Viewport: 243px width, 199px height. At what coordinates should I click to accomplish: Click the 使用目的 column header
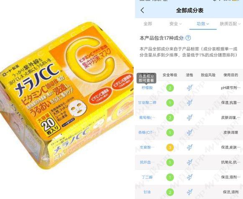click(x=230, y=75)
